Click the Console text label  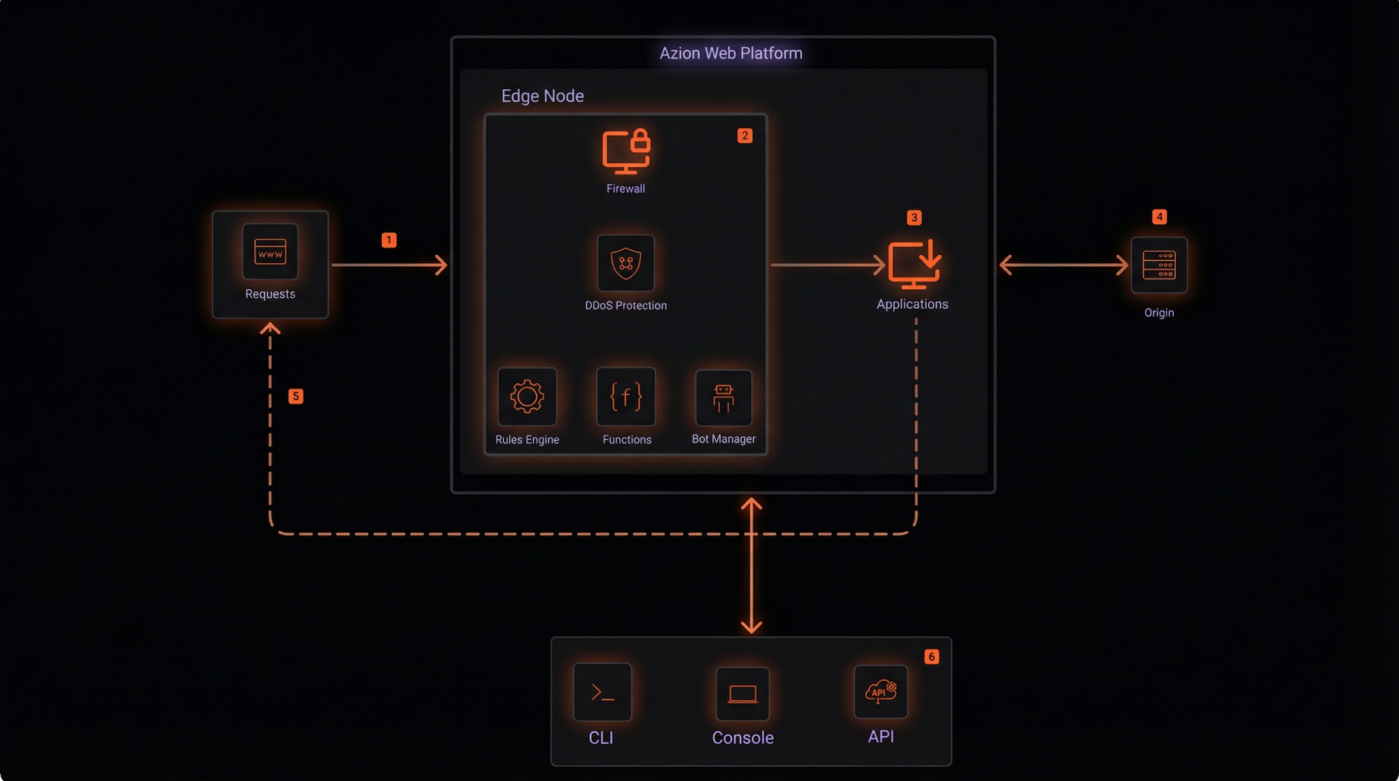[742, 738]
